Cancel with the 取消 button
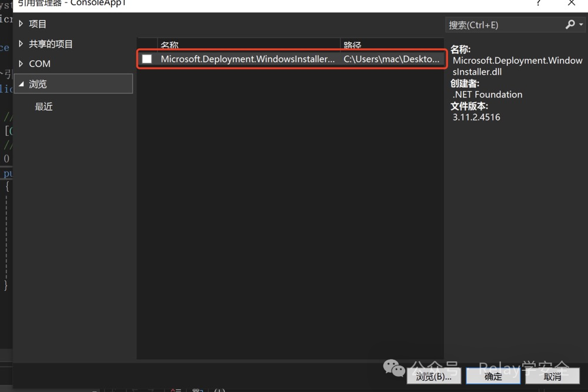 click(552, 376)
